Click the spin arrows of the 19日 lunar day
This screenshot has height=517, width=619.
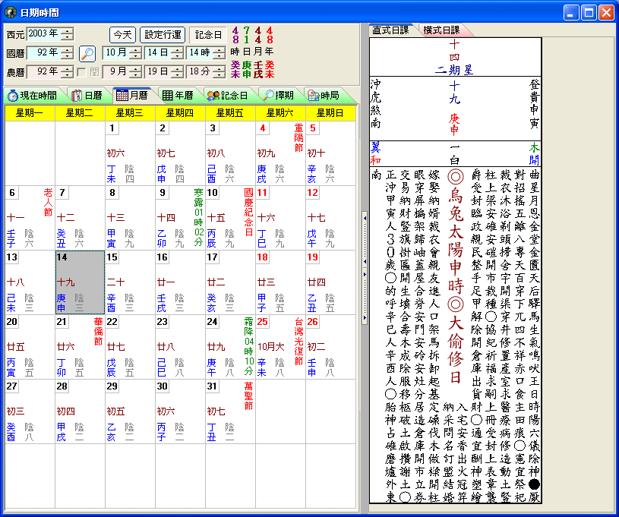pyautogui.click(x=178, y=71)
